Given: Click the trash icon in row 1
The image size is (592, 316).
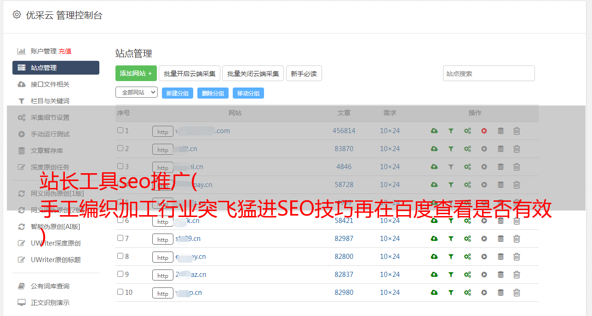Looking at the screenshot, I should [517, 131].
